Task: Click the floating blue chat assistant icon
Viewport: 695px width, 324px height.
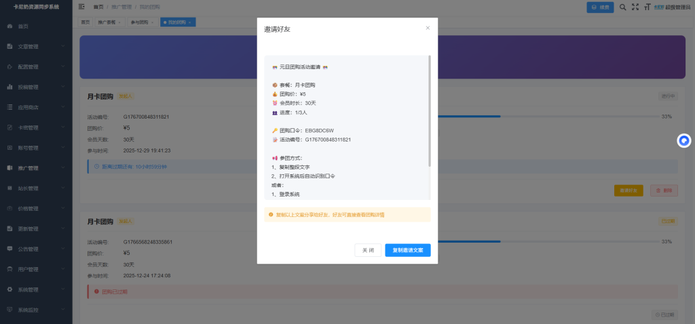Action: (x=684, y=141)
